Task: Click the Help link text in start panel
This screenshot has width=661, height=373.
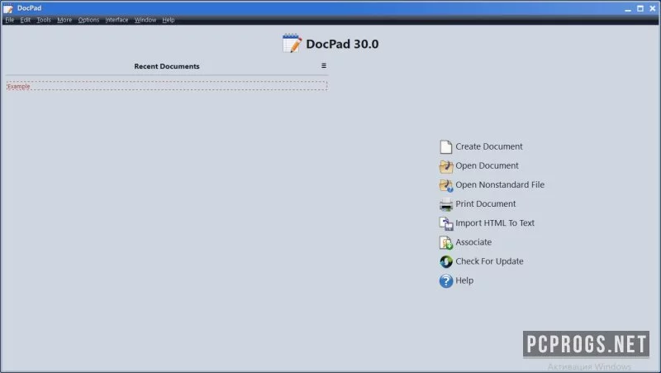Action: click(x=464, y=280)
